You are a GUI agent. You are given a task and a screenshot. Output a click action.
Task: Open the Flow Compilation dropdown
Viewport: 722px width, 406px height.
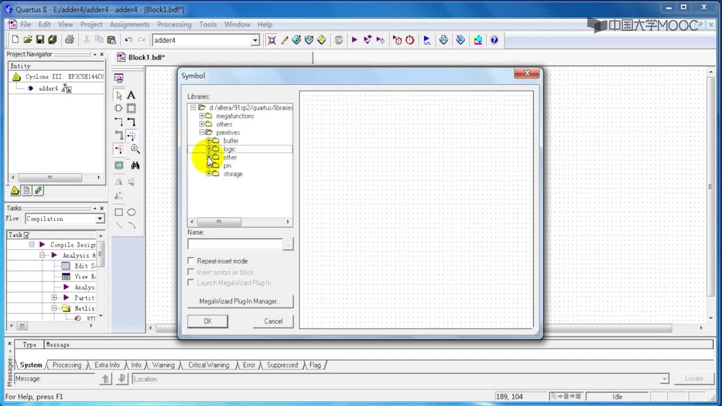(100, 219)
